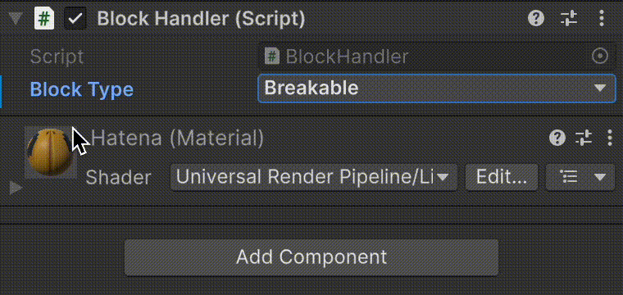Click the hash icon in BlockHandler field
This screenshot has height=295, width=623.
pyautogui.click(x=272, y=57)
